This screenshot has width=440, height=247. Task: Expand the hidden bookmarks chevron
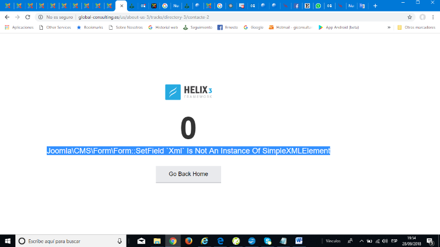pos(389,27)
